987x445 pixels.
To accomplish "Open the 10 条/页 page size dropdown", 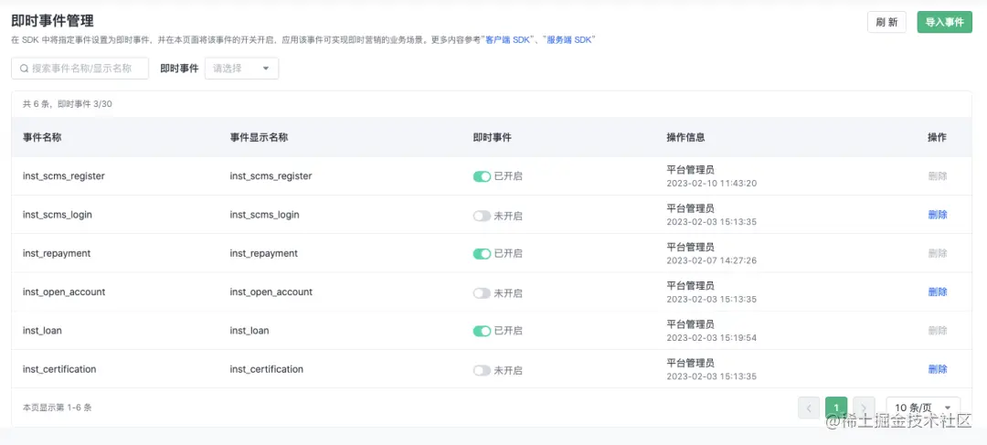I will pos(923,408).
